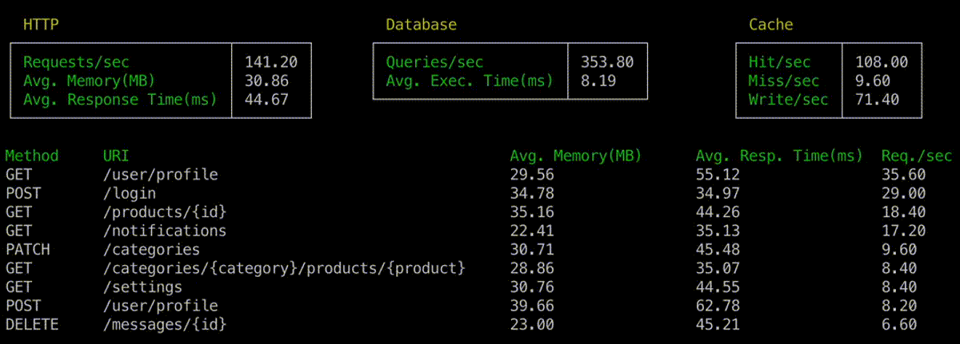Click the Queries/sec label

click(x=434, y=62)
